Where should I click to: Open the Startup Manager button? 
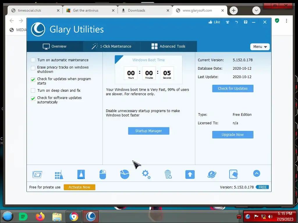149,131
